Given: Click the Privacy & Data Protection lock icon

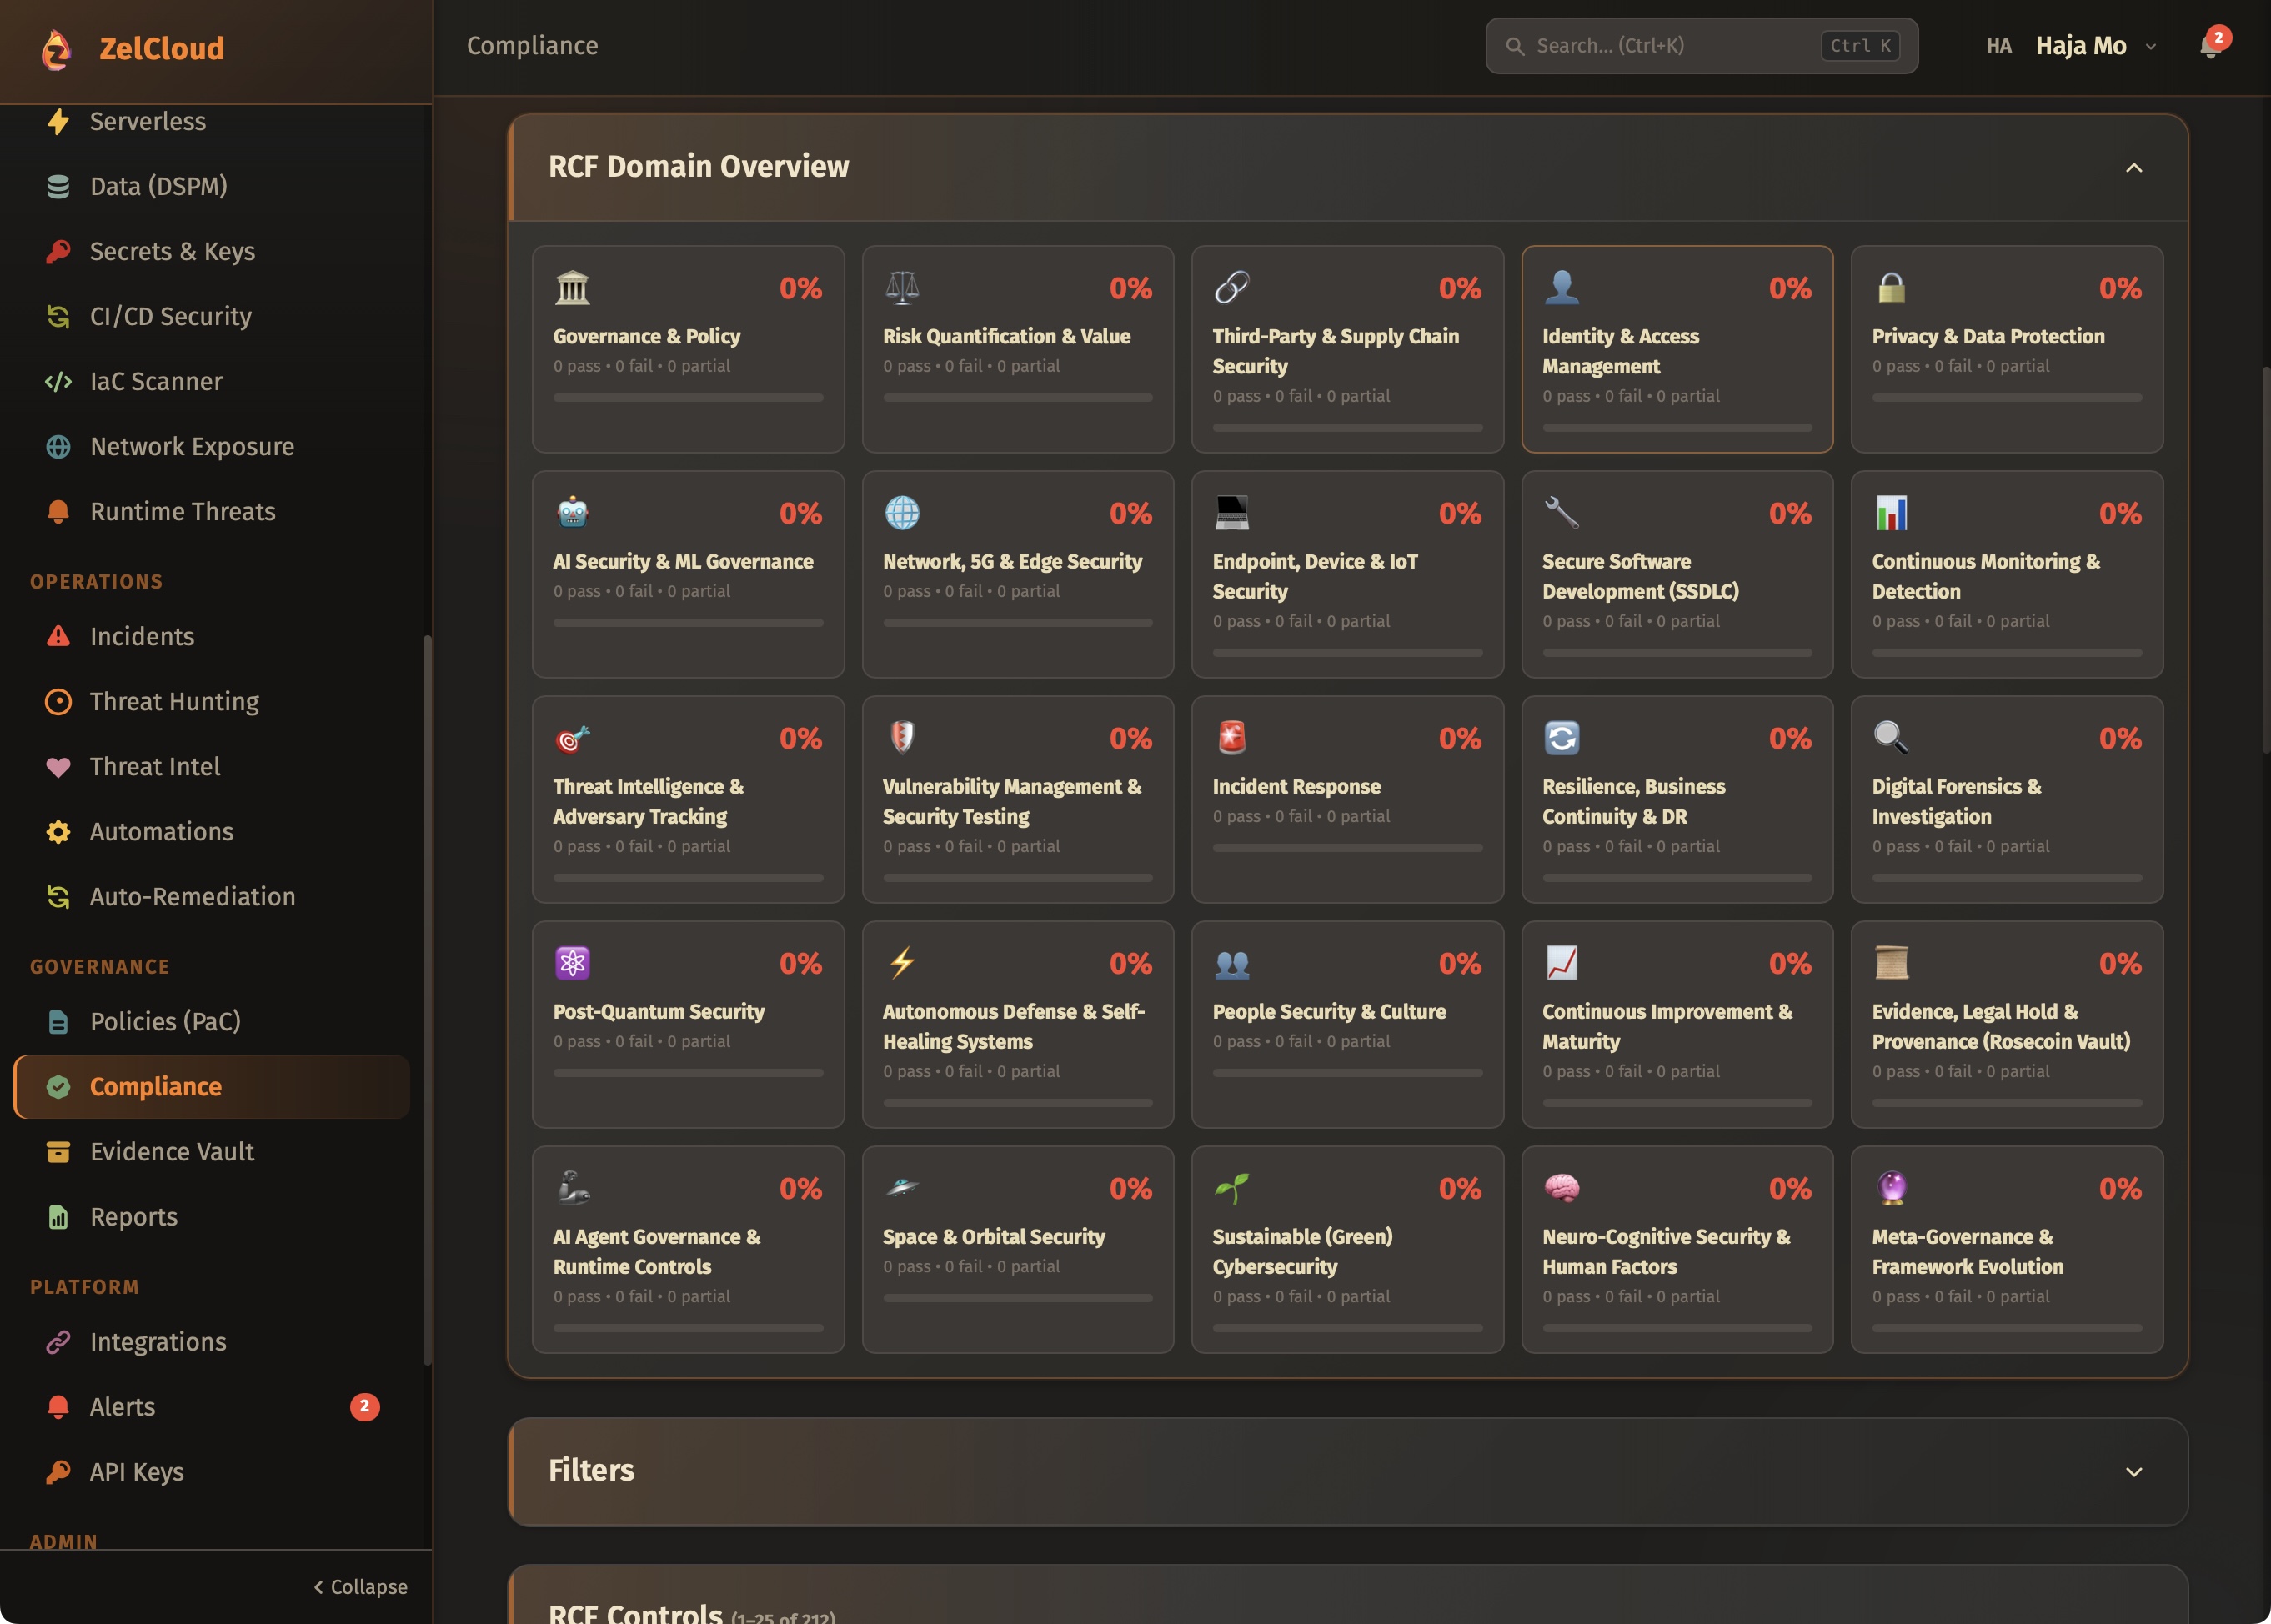Looking at the screenshot, I should [1891, 288].
